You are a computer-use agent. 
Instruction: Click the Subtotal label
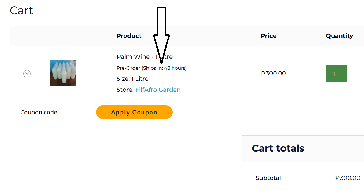click(268, 178)
